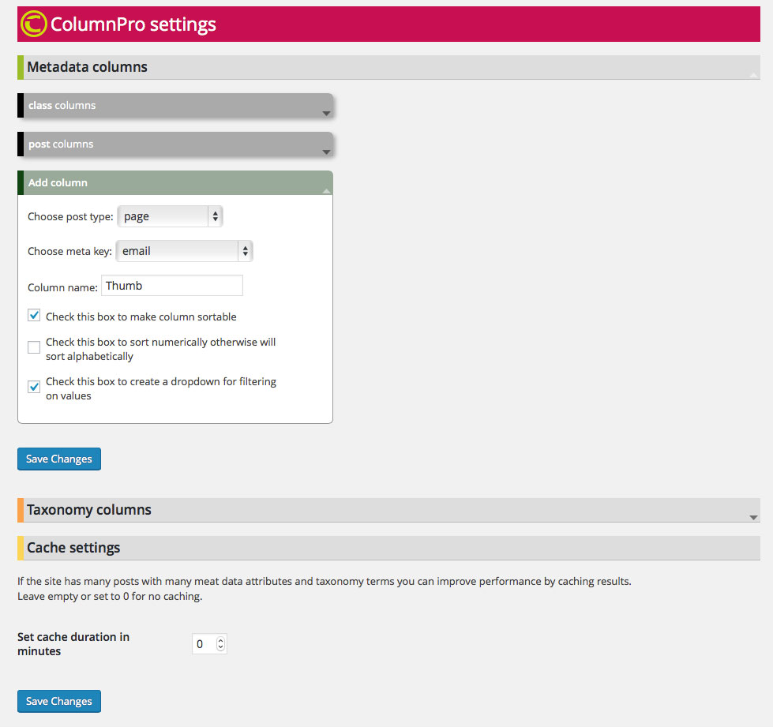Save Changes under Metadata columns

59,459
